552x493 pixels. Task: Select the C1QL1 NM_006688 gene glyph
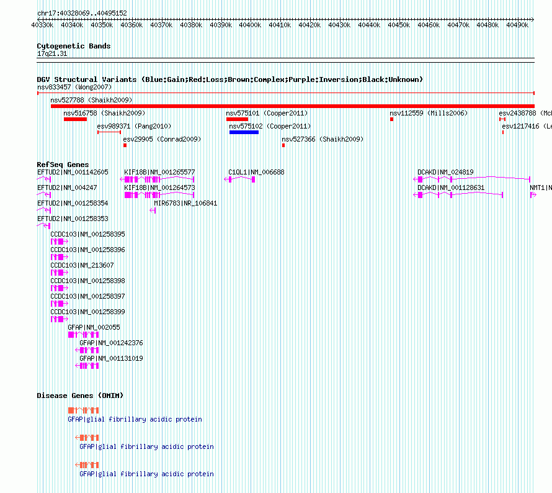coord(241,179)
